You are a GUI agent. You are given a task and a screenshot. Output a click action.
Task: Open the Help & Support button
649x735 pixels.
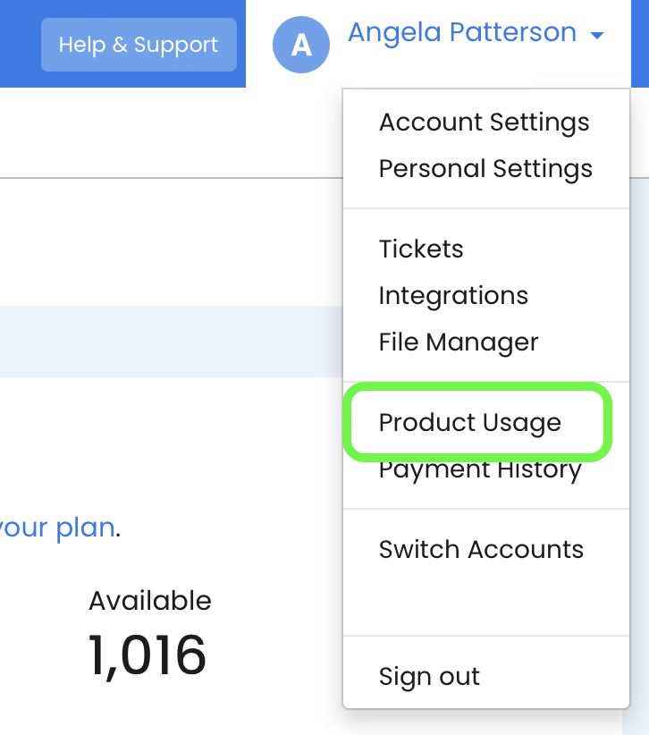(139, 45)
